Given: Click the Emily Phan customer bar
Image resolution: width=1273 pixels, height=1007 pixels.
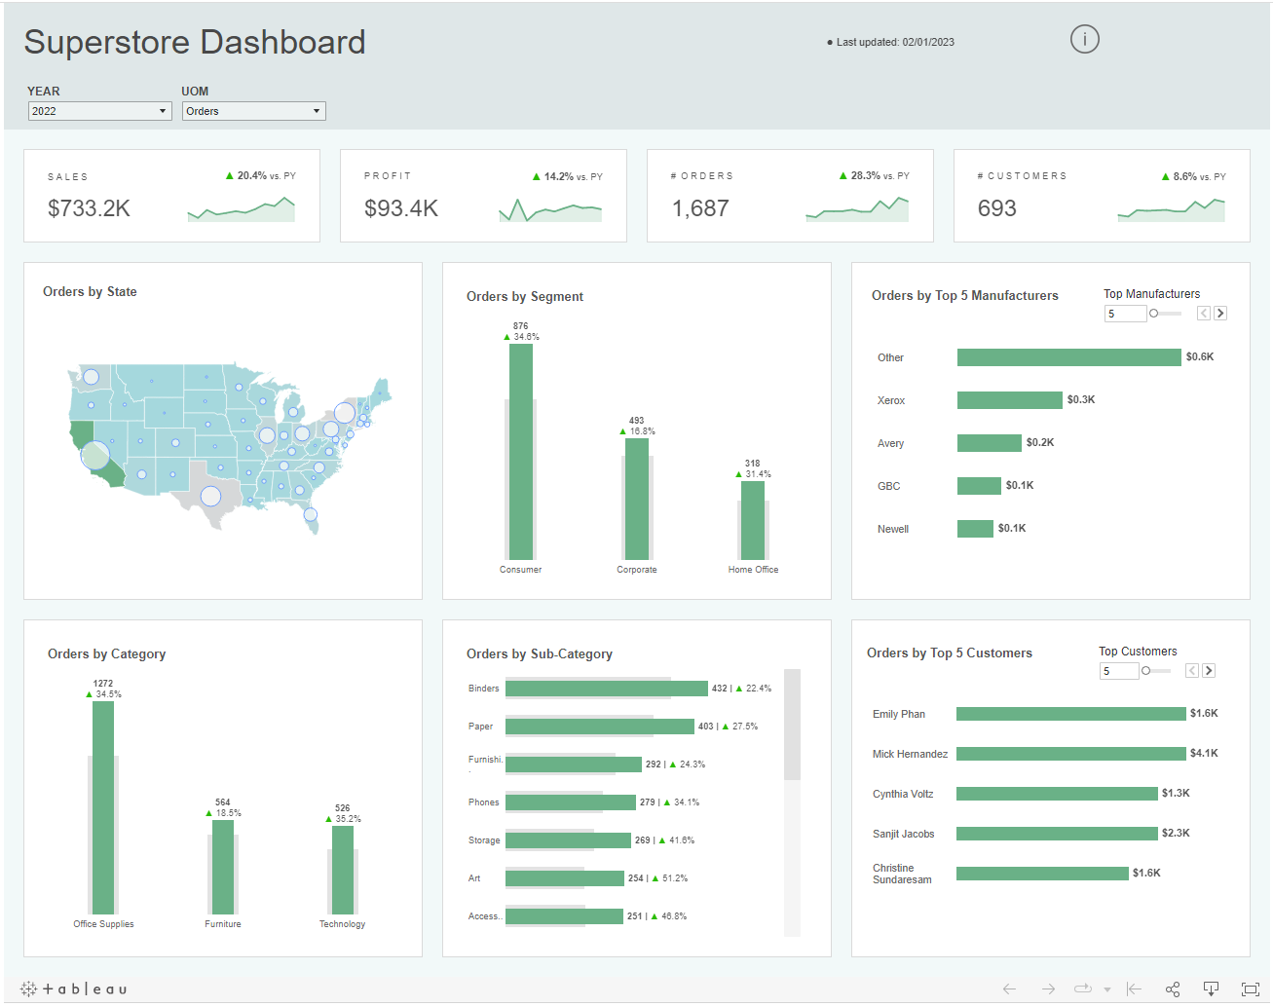Looking at the screenshot, I should [1071, 714].
